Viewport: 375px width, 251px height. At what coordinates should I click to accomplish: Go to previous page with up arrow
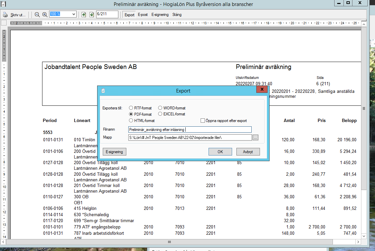(84, 15)
